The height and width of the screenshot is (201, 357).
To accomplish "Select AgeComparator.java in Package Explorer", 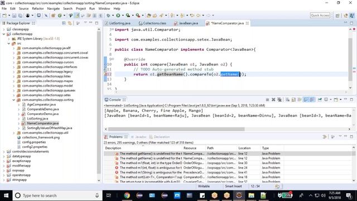I will pos(41,104).
